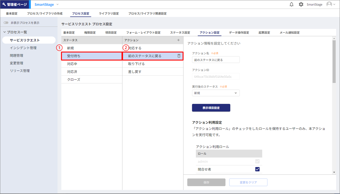
Task: Click into the アクション名 text field
Action: (216, 60)
